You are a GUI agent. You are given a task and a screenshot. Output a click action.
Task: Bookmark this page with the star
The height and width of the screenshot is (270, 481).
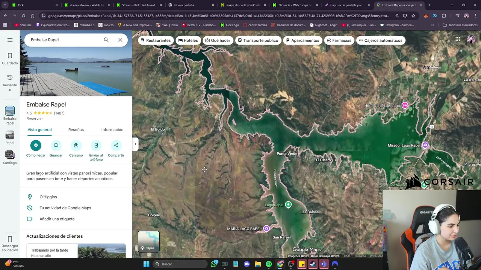pos(413,16)
